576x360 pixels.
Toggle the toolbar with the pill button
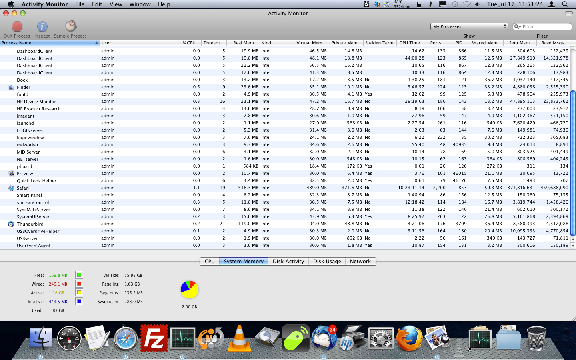(568, 13)
